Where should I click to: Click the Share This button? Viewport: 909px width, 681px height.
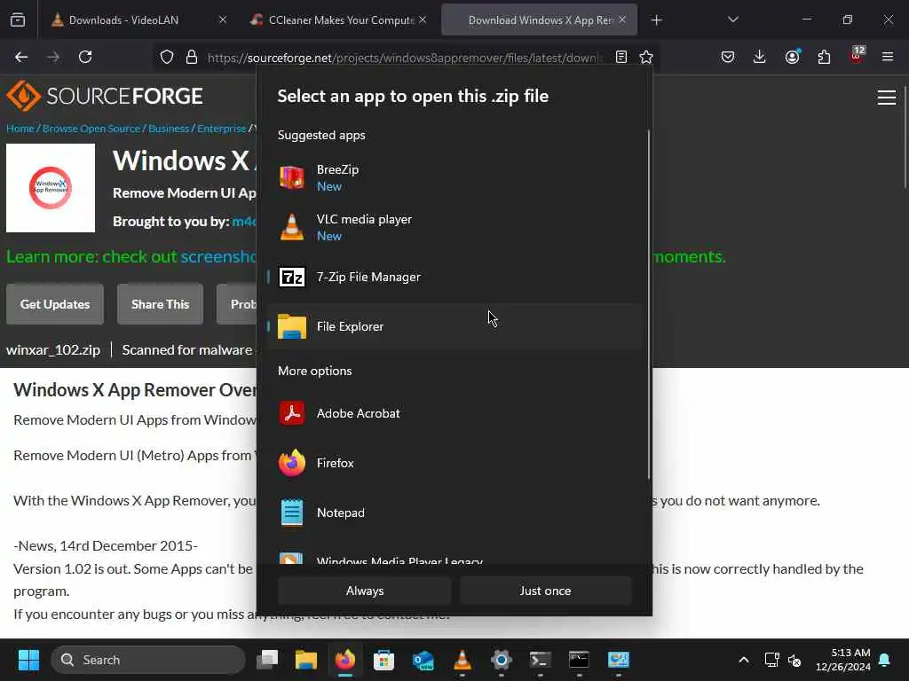(x=160, y=304)
